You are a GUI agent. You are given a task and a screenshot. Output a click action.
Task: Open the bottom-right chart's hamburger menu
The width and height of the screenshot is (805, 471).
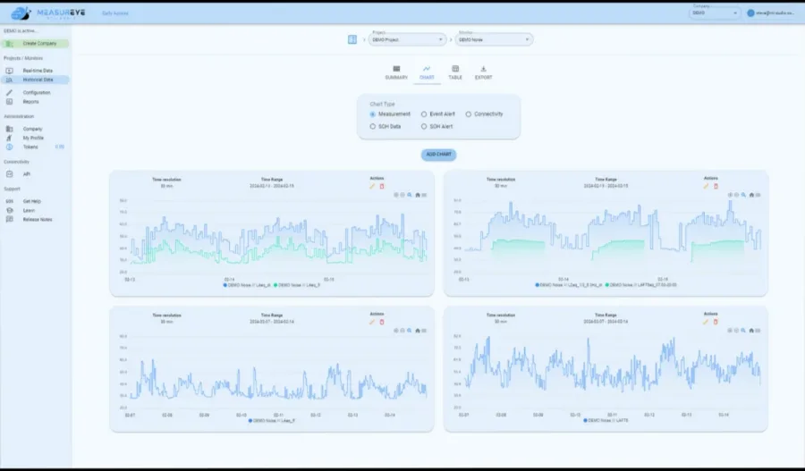(x=758, y=331)
